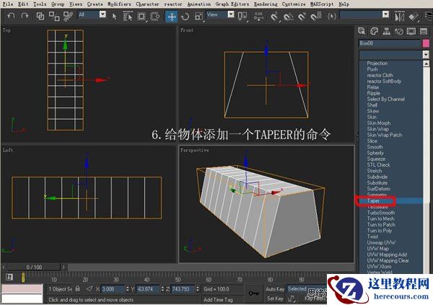
Task: Click the Z coordinate spinner arrows
Action: [x=198, y=289]
